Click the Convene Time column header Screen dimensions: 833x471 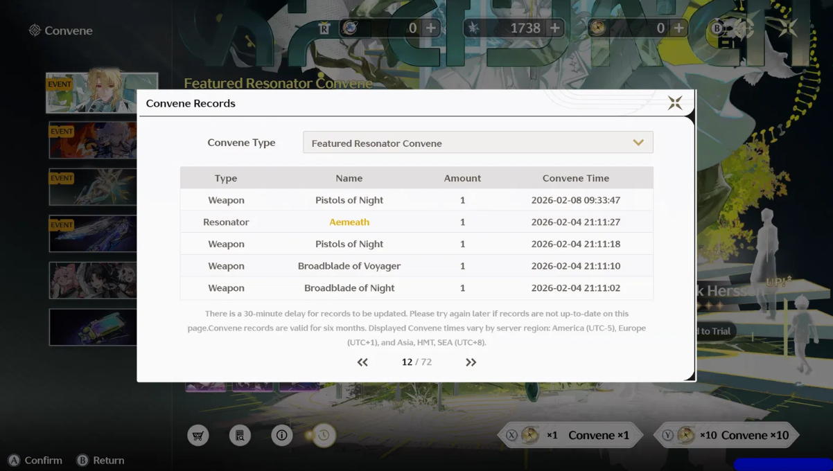(x=575, y=178)
